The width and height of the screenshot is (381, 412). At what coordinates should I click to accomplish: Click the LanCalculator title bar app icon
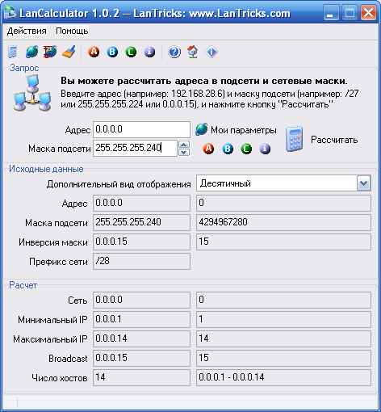[x=10, y=13]
